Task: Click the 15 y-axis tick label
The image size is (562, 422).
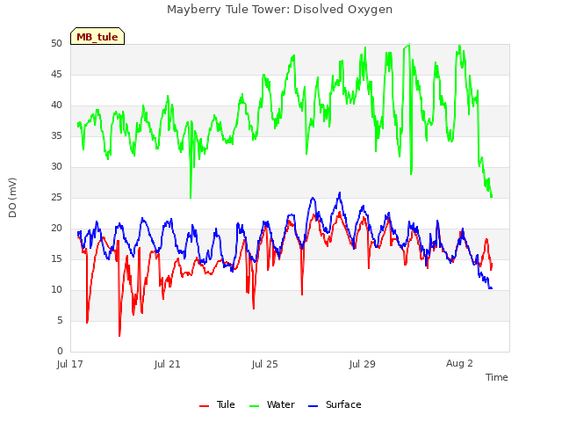Action: (x=56, y=259)
